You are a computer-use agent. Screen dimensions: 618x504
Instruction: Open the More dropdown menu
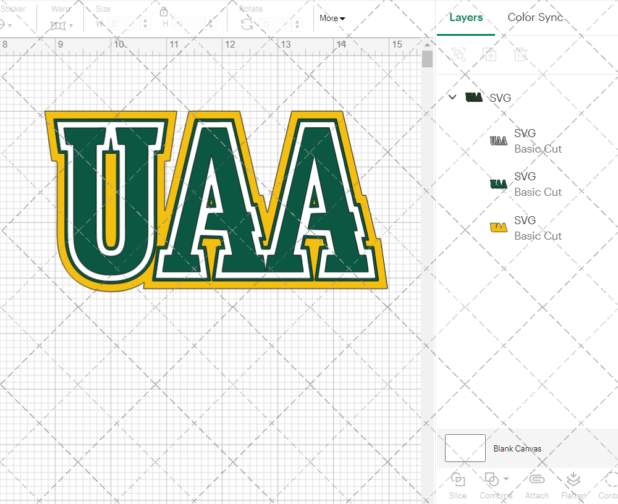pos(332,18)
